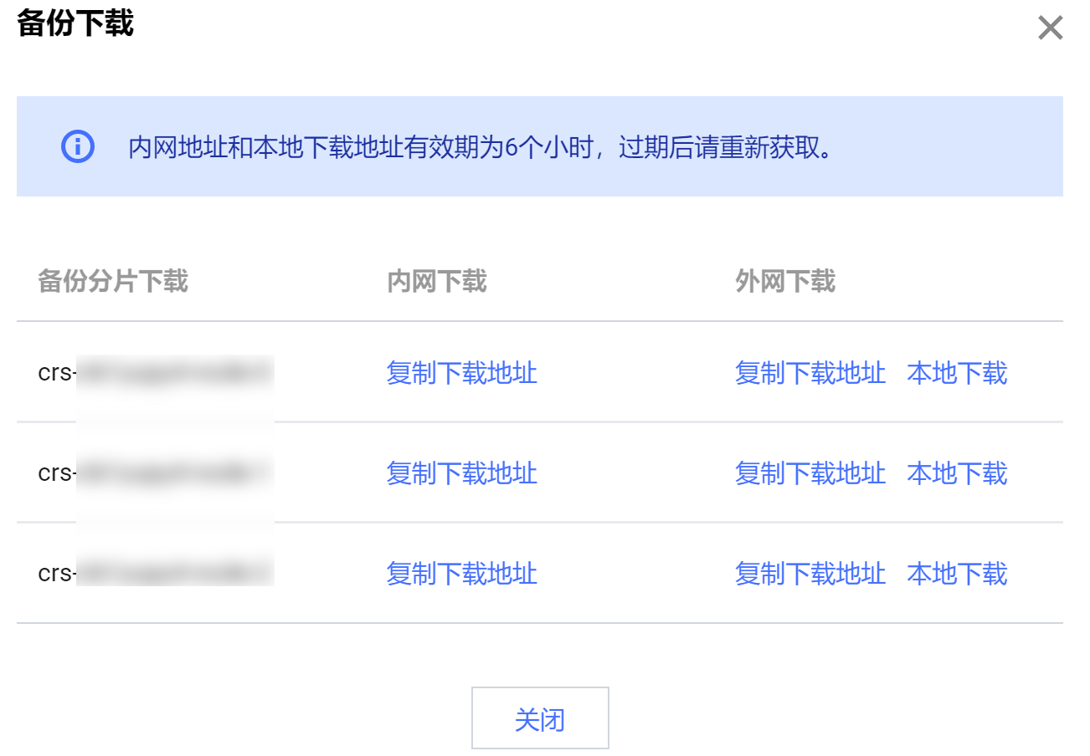Click the blue info icon in the notice banner
The image size is (1090, 756).
click(x=78, y=147)
